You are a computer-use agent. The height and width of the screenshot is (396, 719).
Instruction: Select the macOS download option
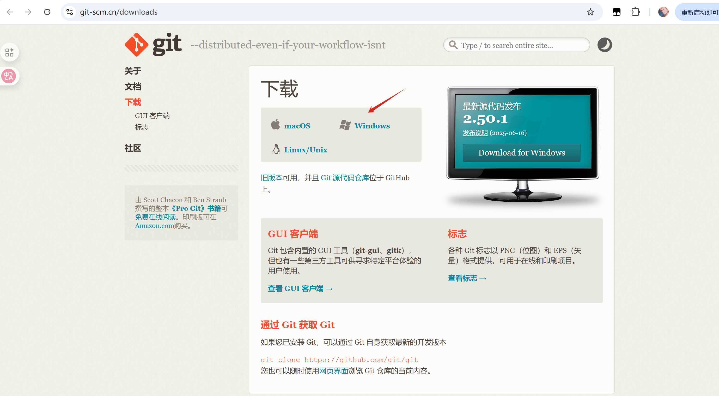tap(297, 126)
